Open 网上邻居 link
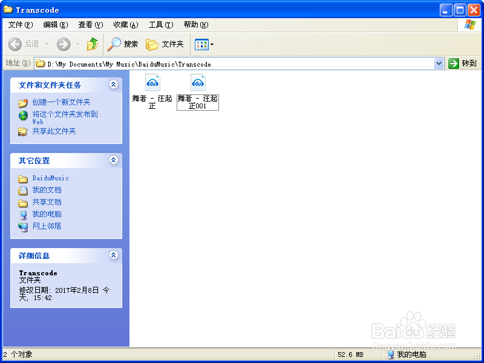484x363 pixels. click(x=47, y=226)
